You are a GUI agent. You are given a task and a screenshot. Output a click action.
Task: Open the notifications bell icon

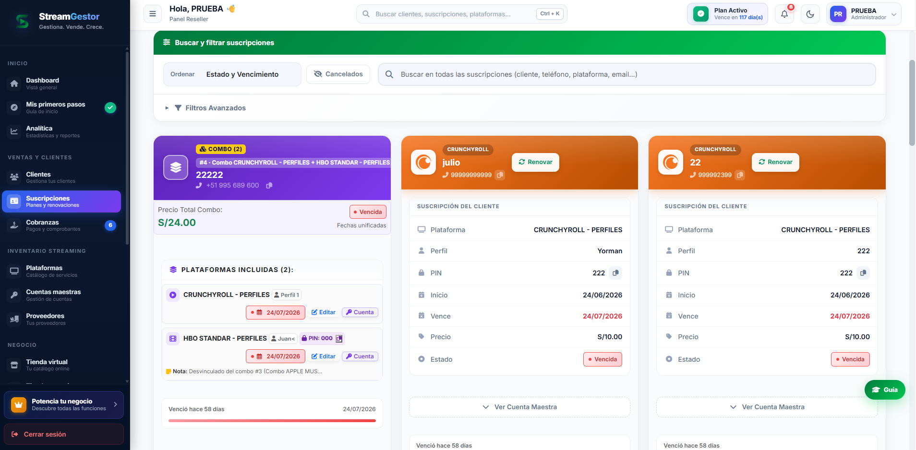pos(784,14)
